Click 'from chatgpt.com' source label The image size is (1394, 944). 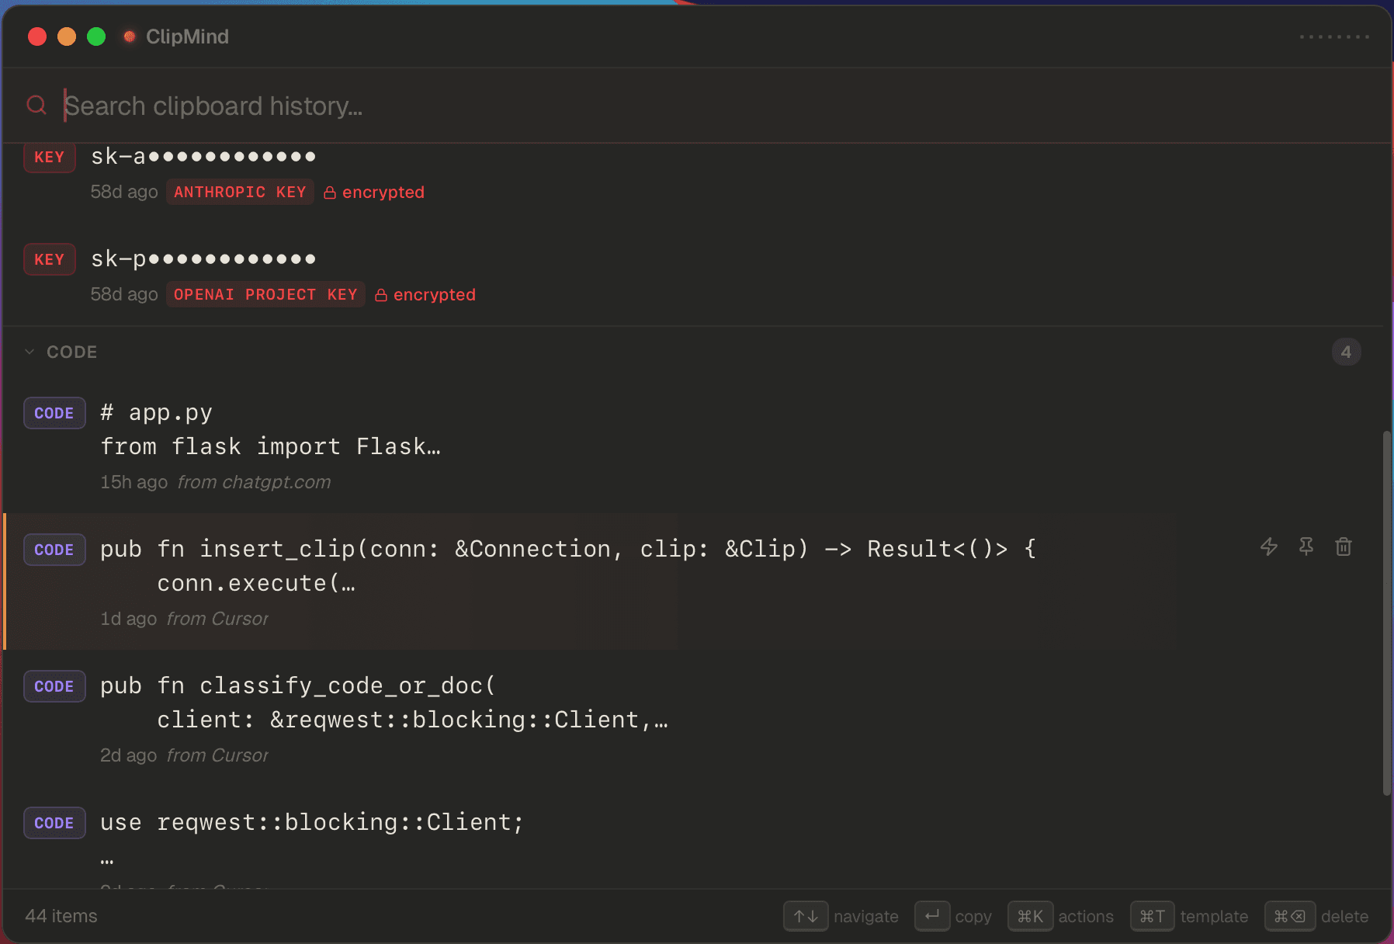coord(254,482)
